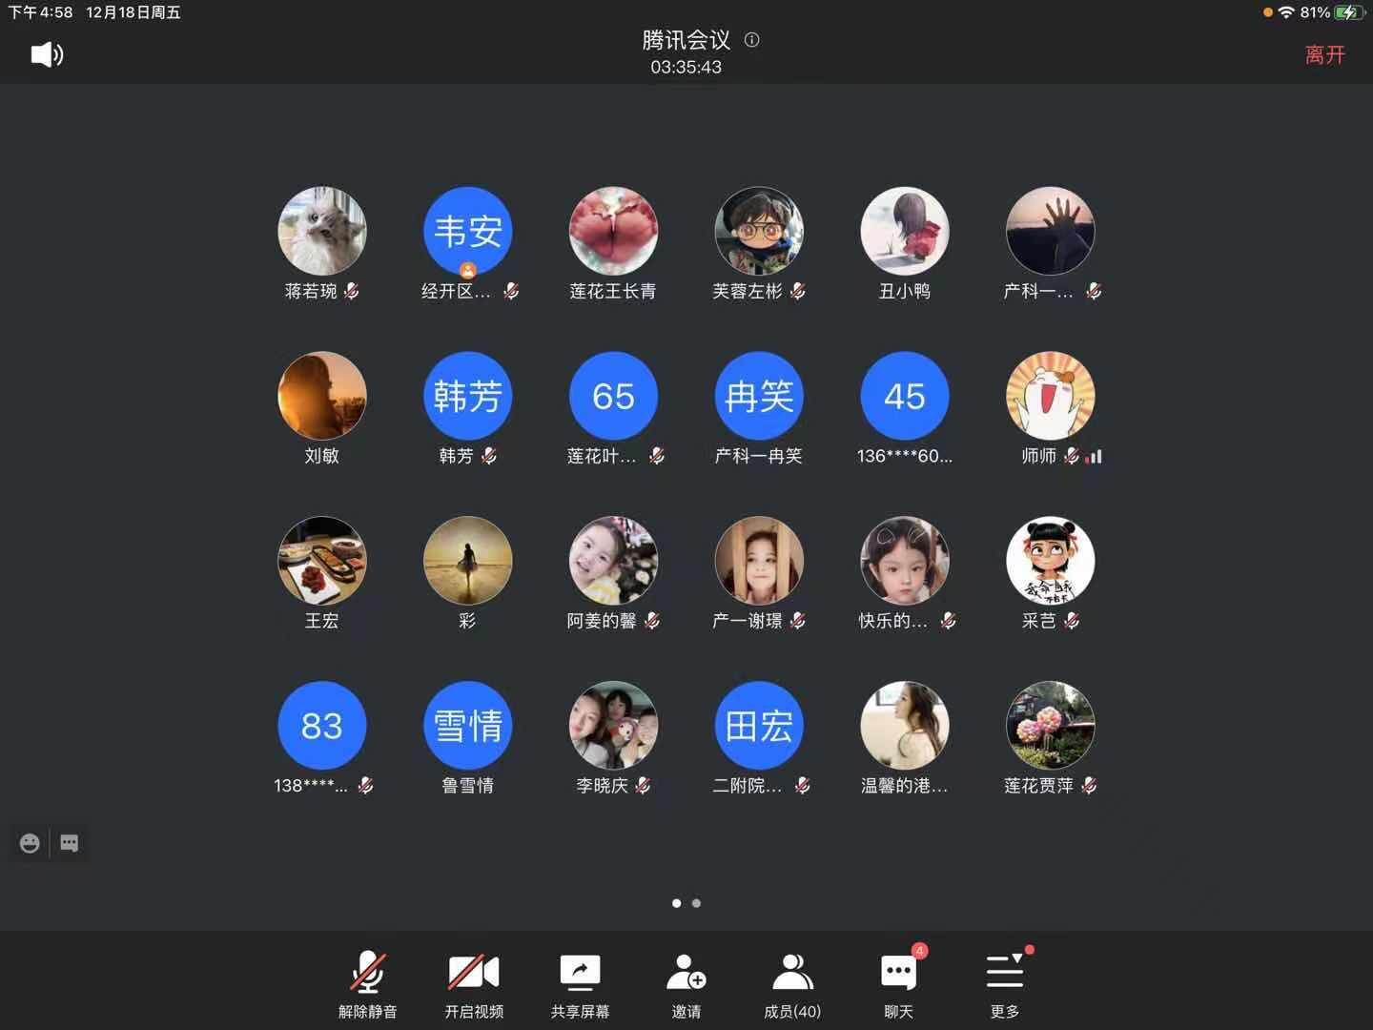This screenshot has height=1030, width=1373.
Task: Select 莲花贾萍 flower avatar
Action: click(x=1051, y=726)
